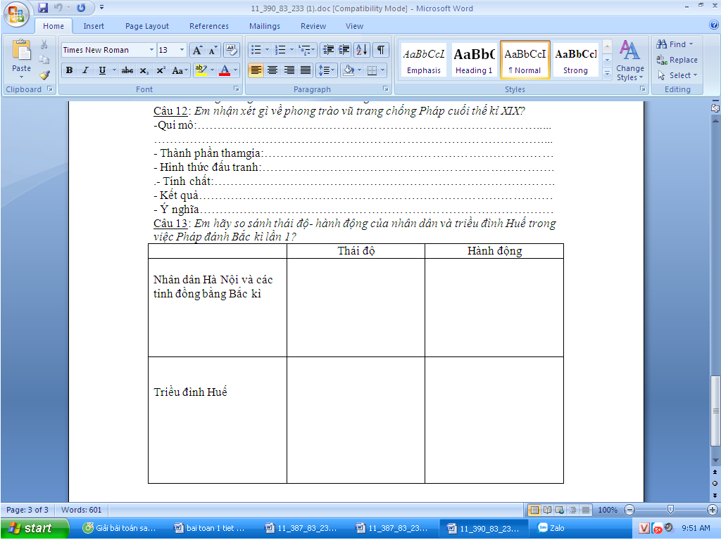
Task: Open the View tab
Action: (354, 26)
